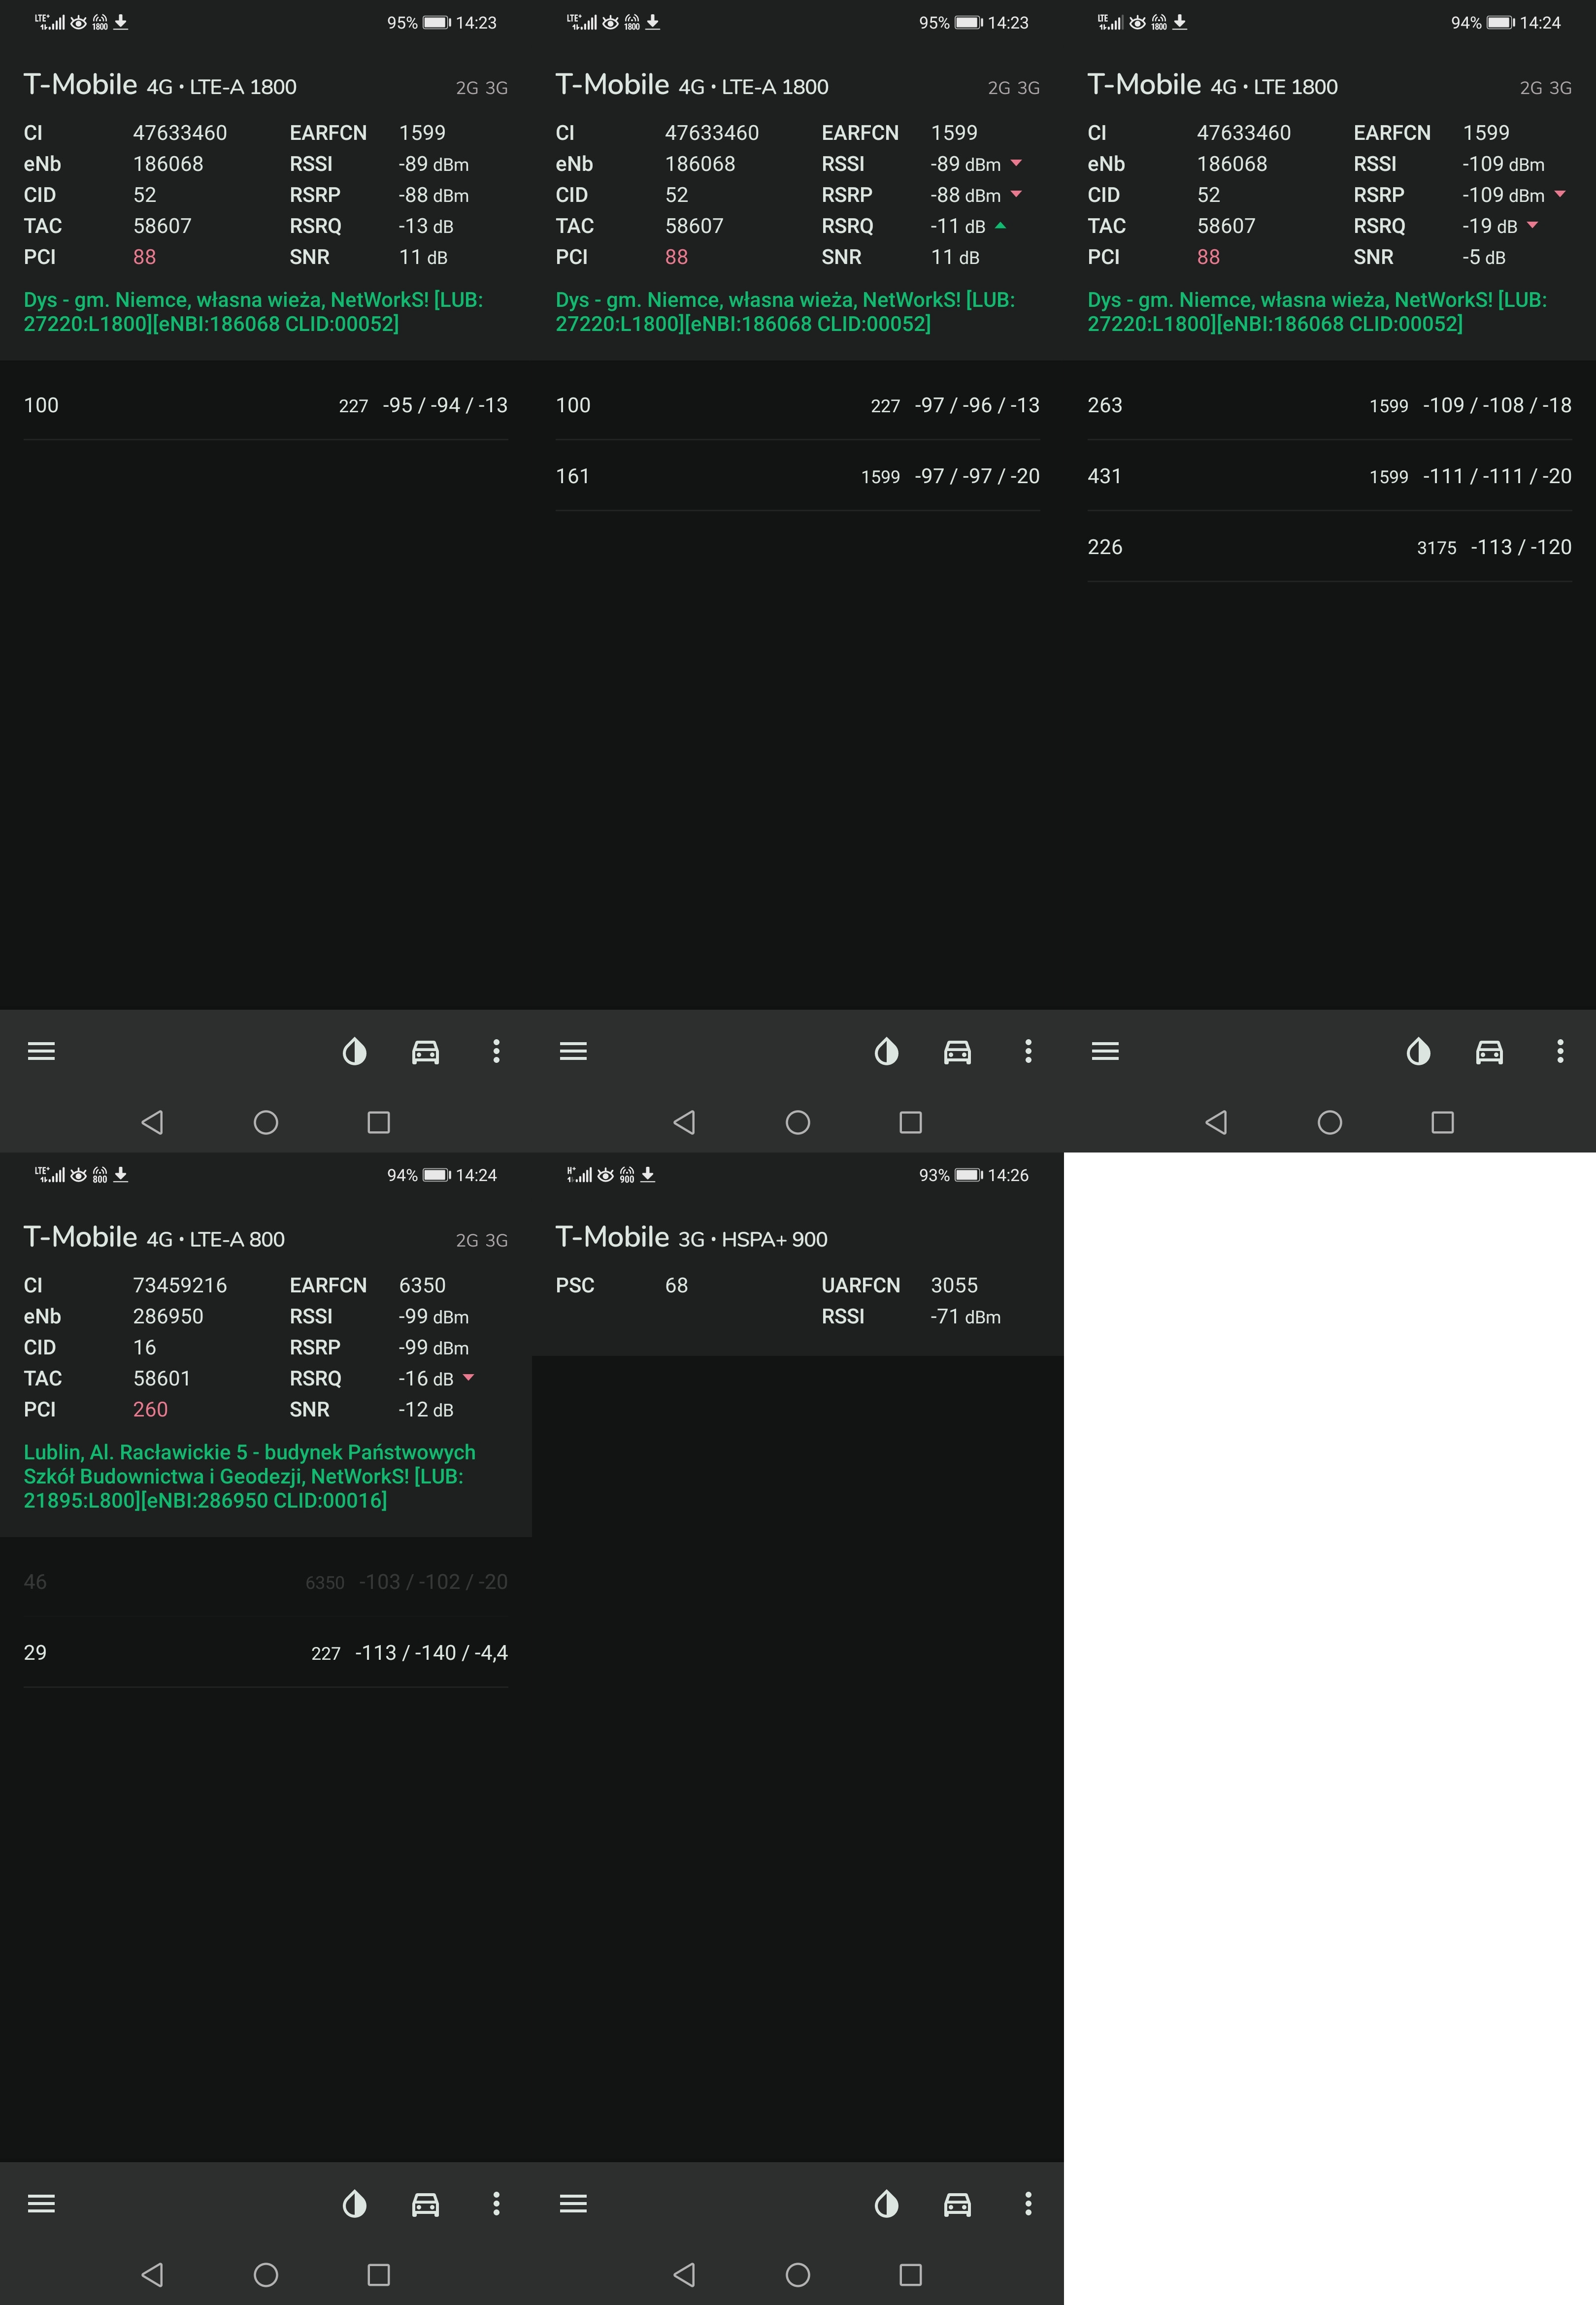Tap Android home circle on screen showing RSRQ -11 dB
Screen dimensions: 1596x2305
tap(798, 1121)
